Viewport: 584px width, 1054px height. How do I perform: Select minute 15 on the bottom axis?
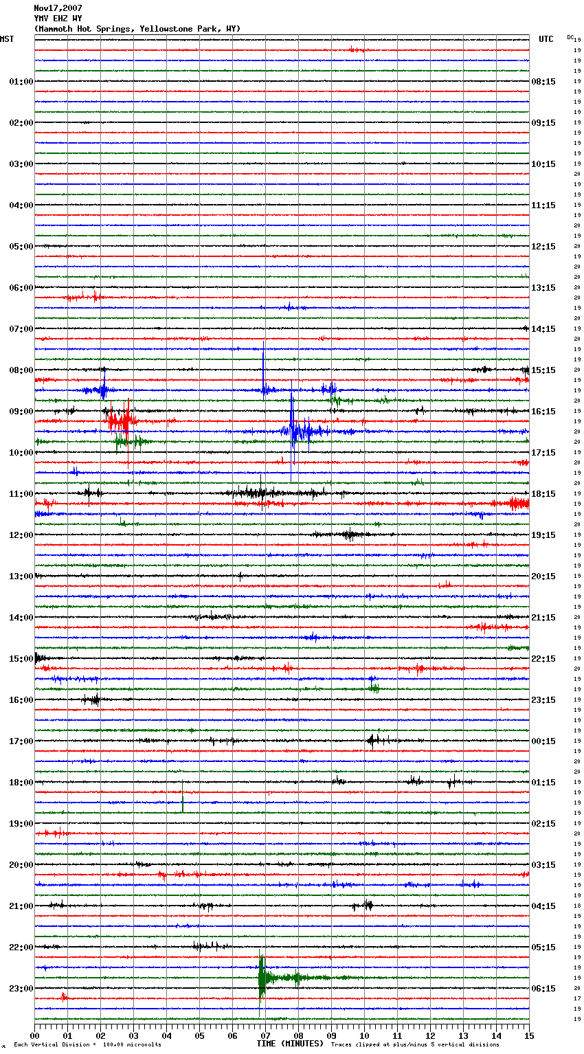pyautogui.click(x=529, y=1035)
